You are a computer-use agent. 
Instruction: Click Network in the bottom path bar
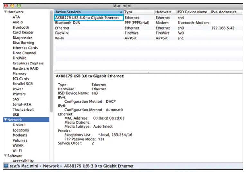51,166
